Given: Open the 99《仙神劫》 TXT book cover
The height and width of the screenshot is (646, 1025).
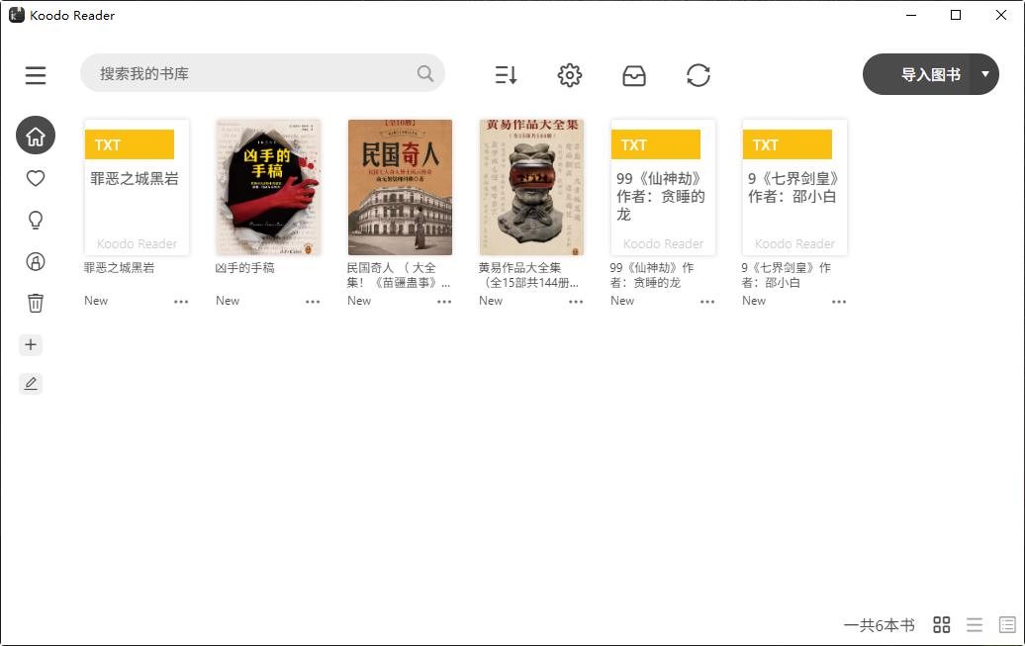Looking at the screenshot, I should [663, 187].
